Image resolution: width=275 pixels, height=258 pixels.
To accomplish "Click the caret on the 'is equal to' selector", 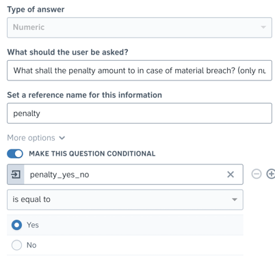I will (235, 199).
